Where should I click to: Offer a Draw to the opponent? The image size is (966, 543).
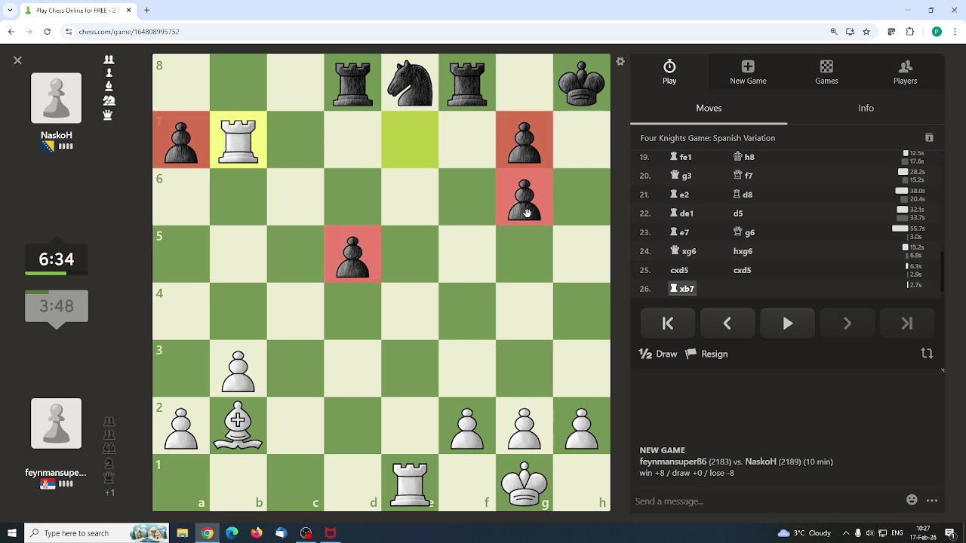click(658, 354)
